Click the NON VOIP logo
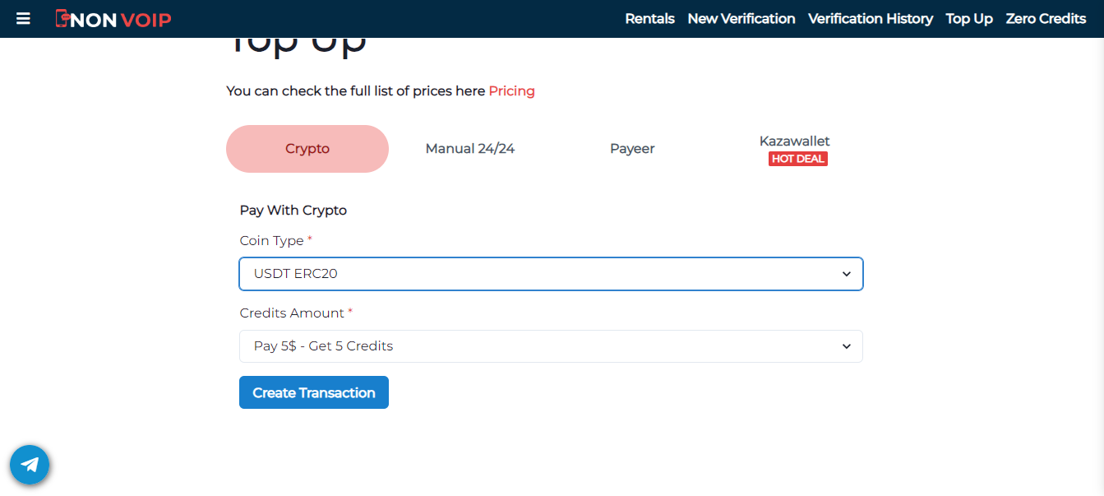Screen dimensions: 1104x496 coord(113,18)
